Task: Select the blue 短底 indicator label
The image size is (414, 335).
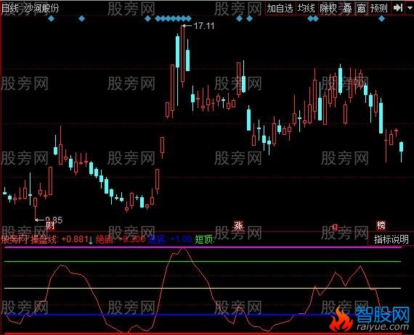Action: tap(169, 239)
